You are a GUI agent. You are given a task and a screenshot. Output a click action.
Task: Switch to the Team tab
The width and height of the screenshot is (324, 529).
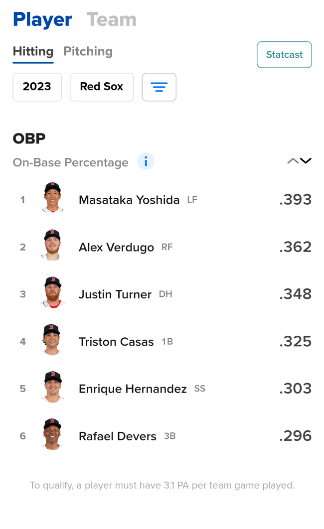click(x=111, y=19)
